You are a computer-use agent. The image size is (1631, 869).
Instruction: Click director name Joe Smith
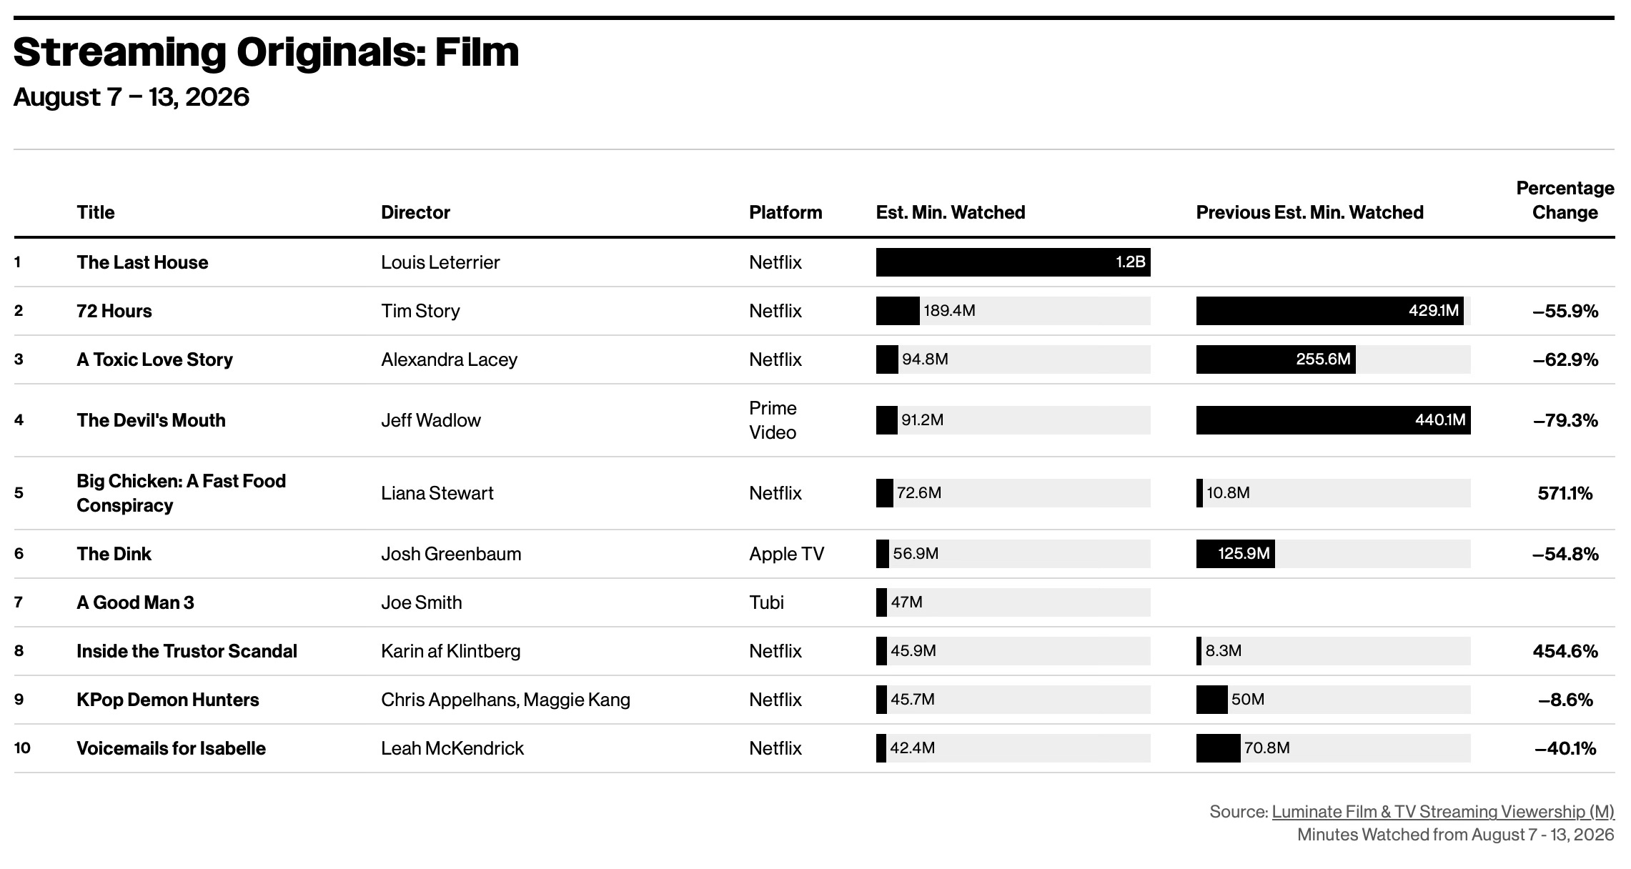(x=421, y=602)
